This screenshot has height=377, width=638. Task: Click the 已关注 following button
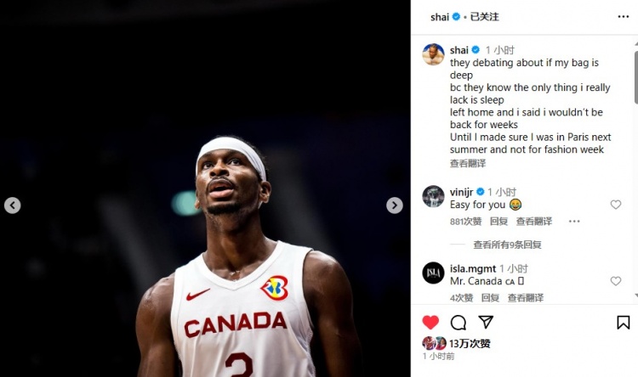[x=484, y=17]
